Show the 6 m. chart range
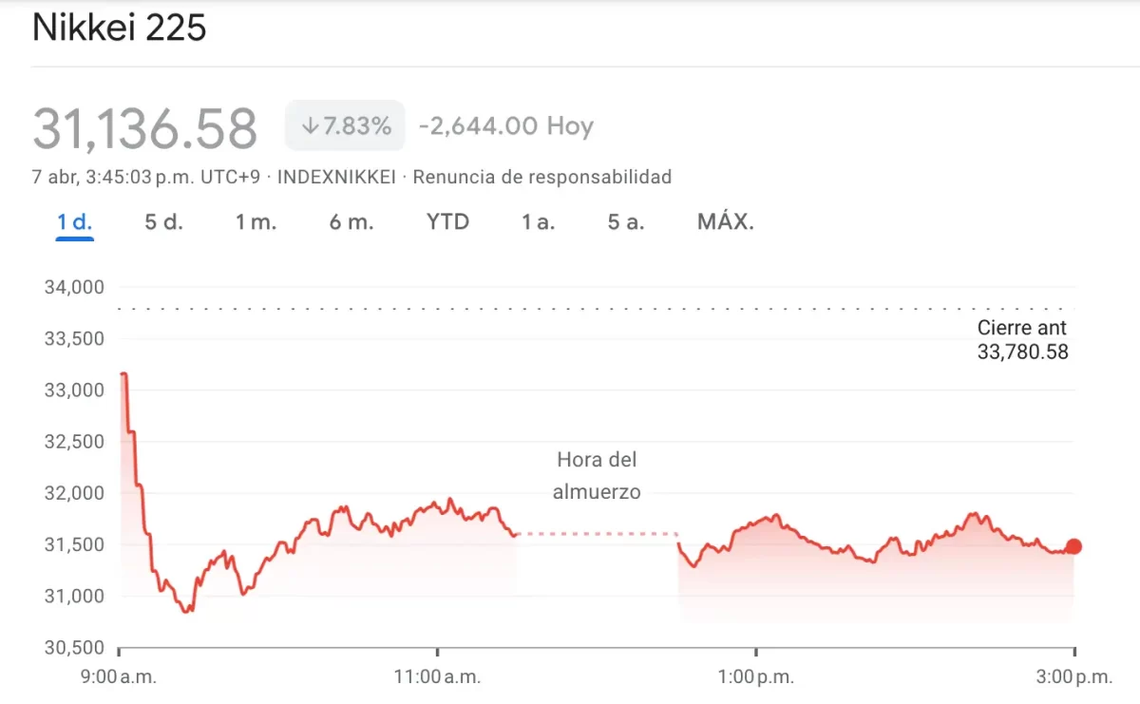 coord(351,222)
